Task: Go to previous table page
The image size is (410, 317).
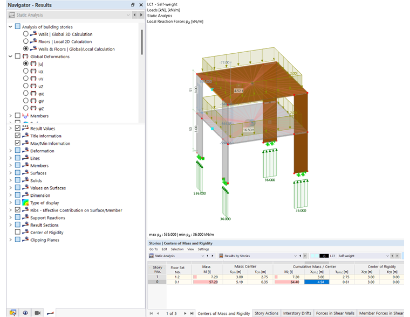Action: click(x=158, y=313)
